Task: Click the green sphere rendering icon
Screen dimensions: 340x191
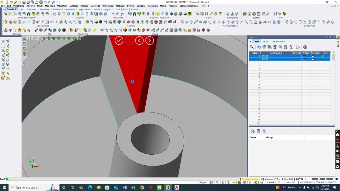Action: pos(176,14)
